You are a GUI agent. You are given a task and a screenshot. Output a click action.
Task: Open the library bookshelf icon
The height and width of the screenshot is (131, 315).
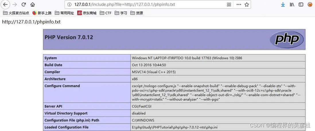tap(292, 4)
